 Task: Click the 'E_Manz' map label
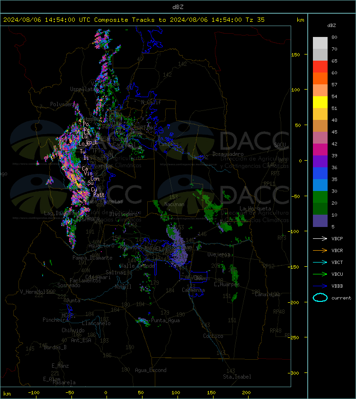pyautogui.click(x=60, y=366)
